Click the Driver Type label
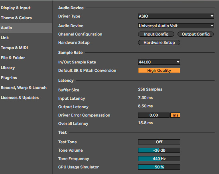The image size is (219, 174). point(69,16)
